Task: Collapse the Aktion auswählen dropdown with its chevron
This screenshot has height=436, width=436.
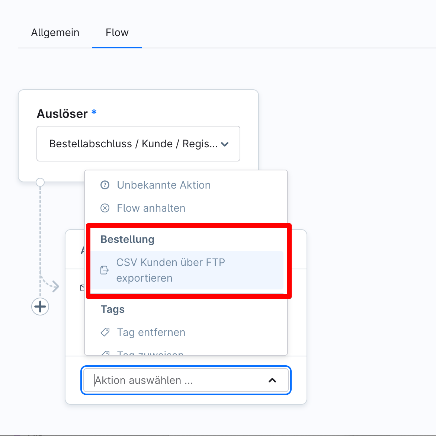Action: [x=272, y=380]
